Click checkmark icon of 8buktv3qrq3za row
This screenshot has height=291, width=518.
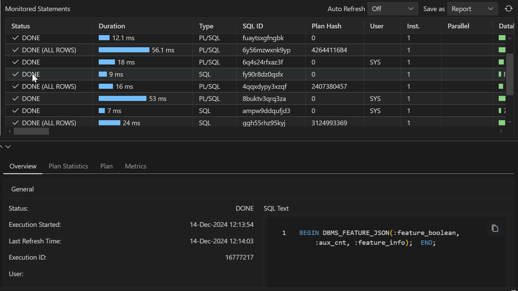click(15, 99)
